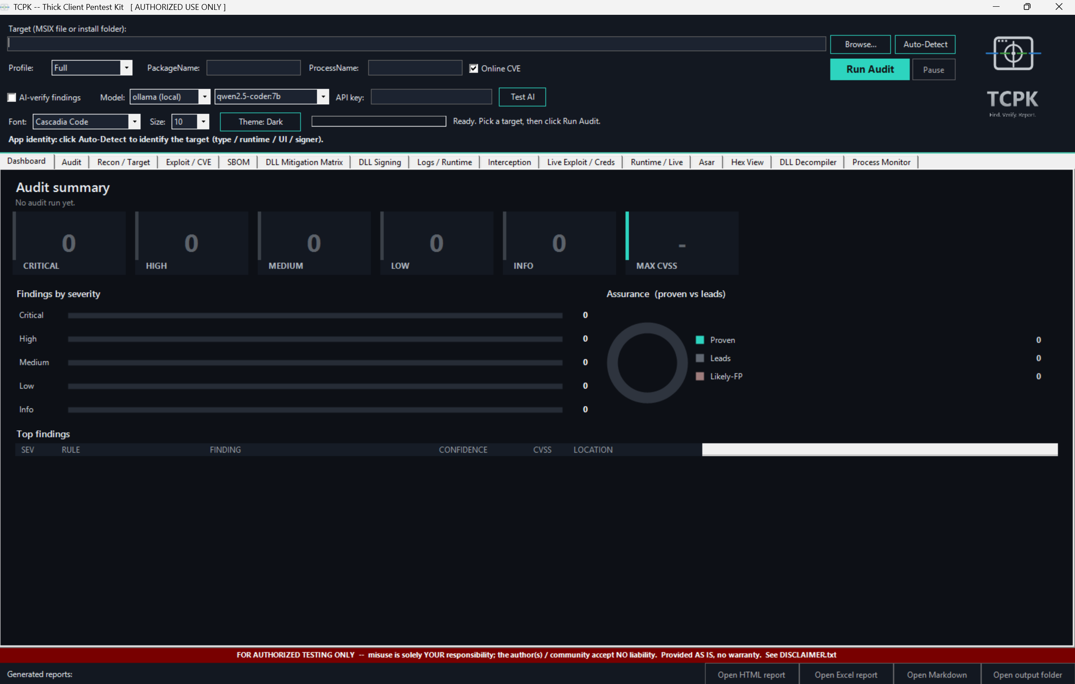The image size is (1075, 684).
Task: Switch to the Runtime / Live tab
Action: coord(656,162)
